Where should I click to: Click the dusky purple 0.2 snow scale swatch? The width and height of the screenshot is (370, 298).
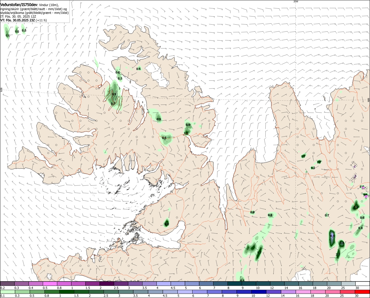[x=7, y=284]
